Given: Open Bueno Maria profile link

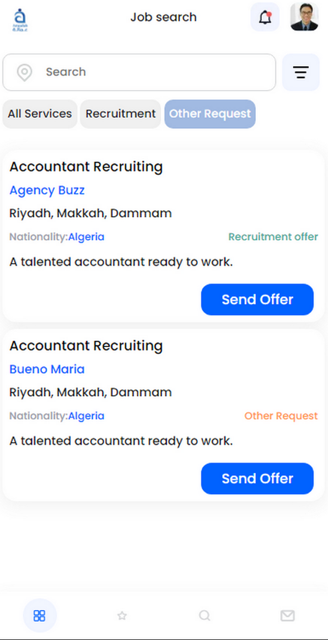Looking at the screenshot, I should point(47,369).
